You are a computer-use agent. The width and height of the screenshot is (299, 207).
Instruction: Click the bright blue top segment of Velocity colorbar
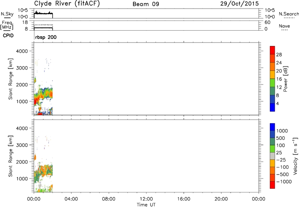coord(272,127)
